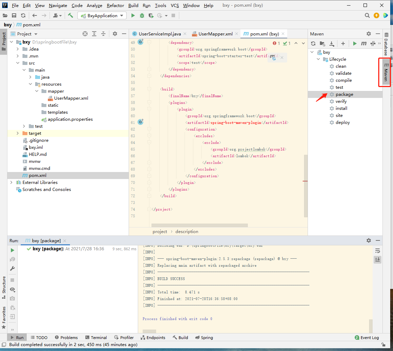Expand the target folder in Project tree

point(18,133)
